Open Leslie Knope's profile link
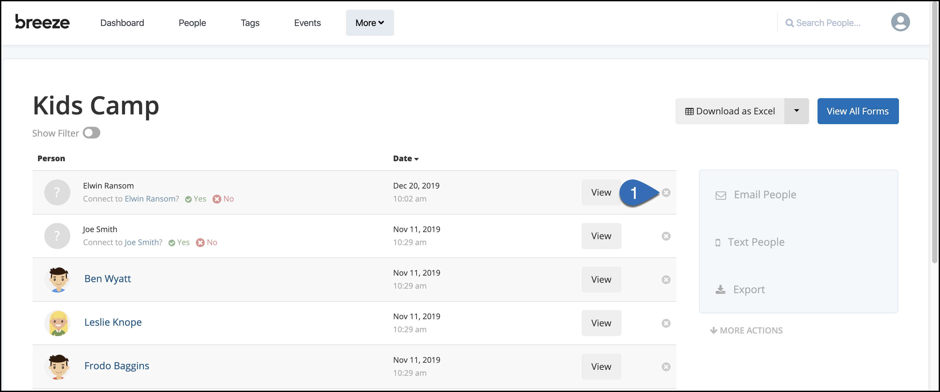This screenshot has width=940, height=392. tap(113, 322)
